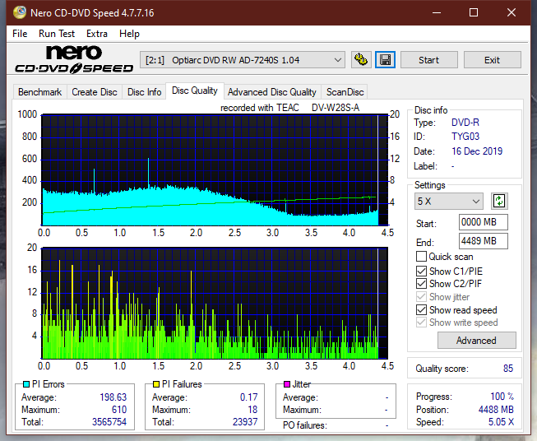
Task: Toggle Show C1/PIE checkbox
Action: [421, 271]
